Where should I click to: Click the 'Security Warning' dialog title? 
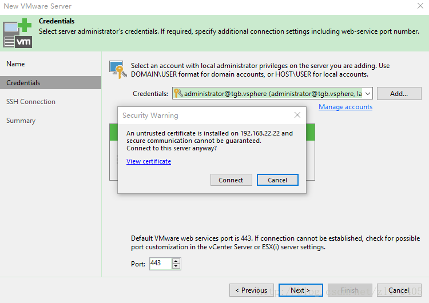150,115
